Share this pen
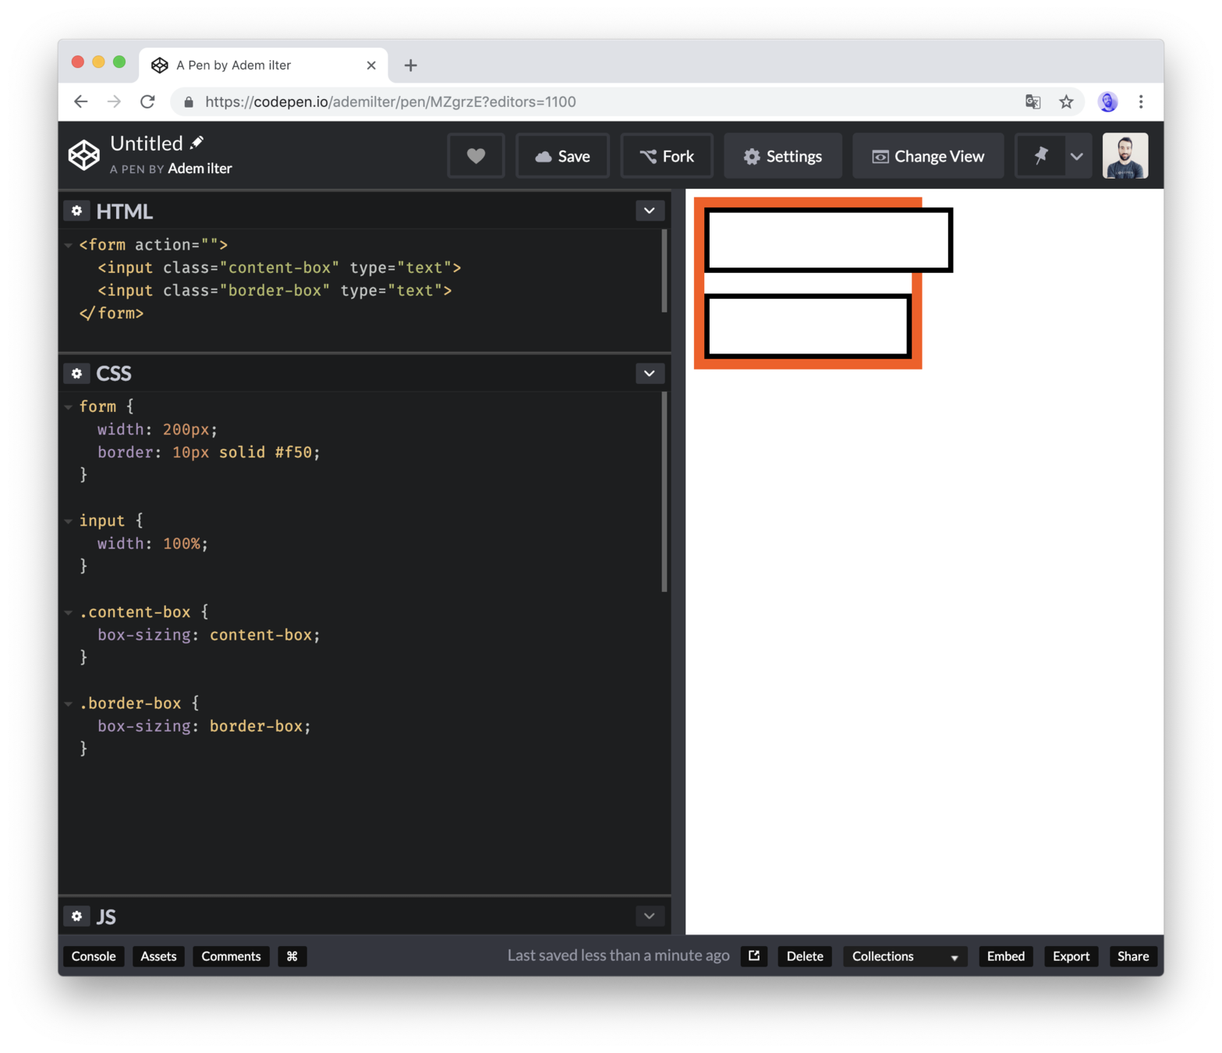This screenshot has width=1222, height=1053. [1133, 956]
